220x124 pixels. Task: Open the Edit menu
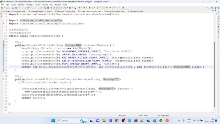(x=7, y=5)
